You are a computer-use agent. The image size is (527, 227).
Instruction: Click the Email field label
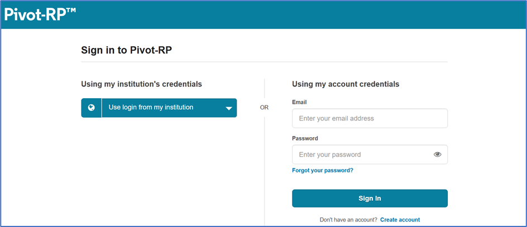[299, 102]
